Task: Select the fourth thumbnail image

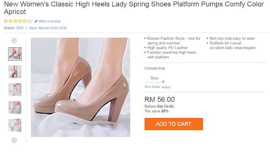Action: [15, 107]
